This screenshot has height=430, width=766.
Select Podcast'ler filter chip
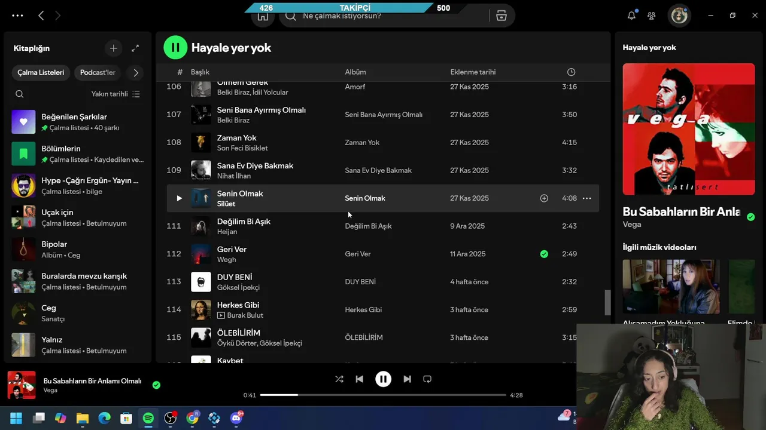tap(98, 72)
